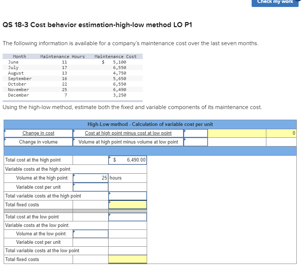Fill yellow Total fixed costs cell near high point
The width and height of the screenshot is (303, 268).
click(x=127, y=204)
